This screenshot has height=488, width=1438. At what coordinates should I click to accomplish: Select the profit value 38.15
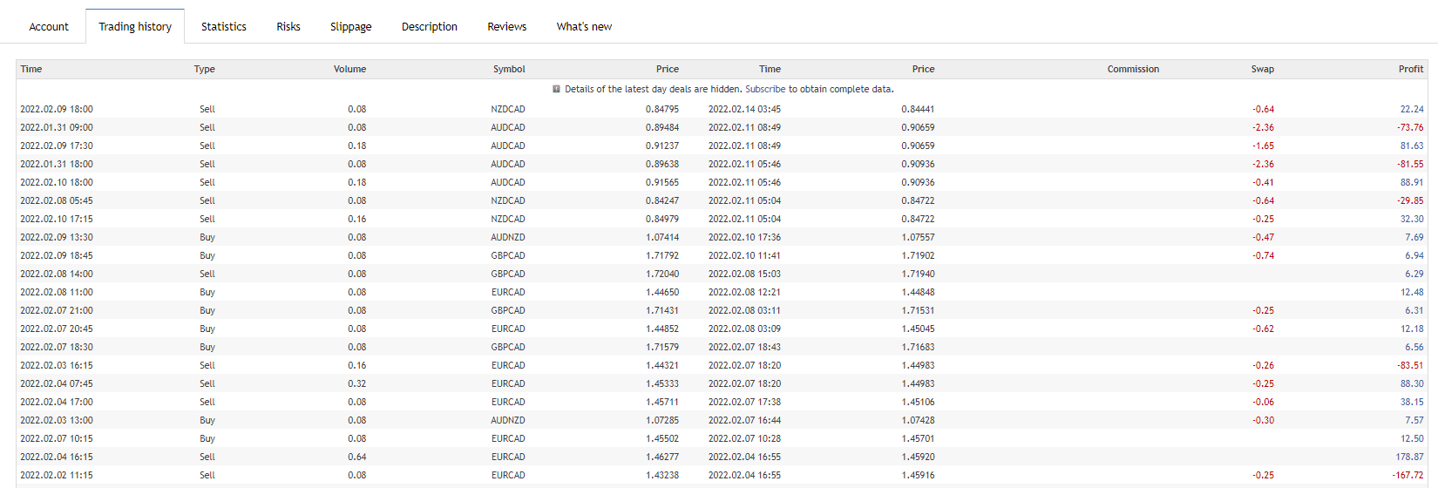(x=1412, y=402)
